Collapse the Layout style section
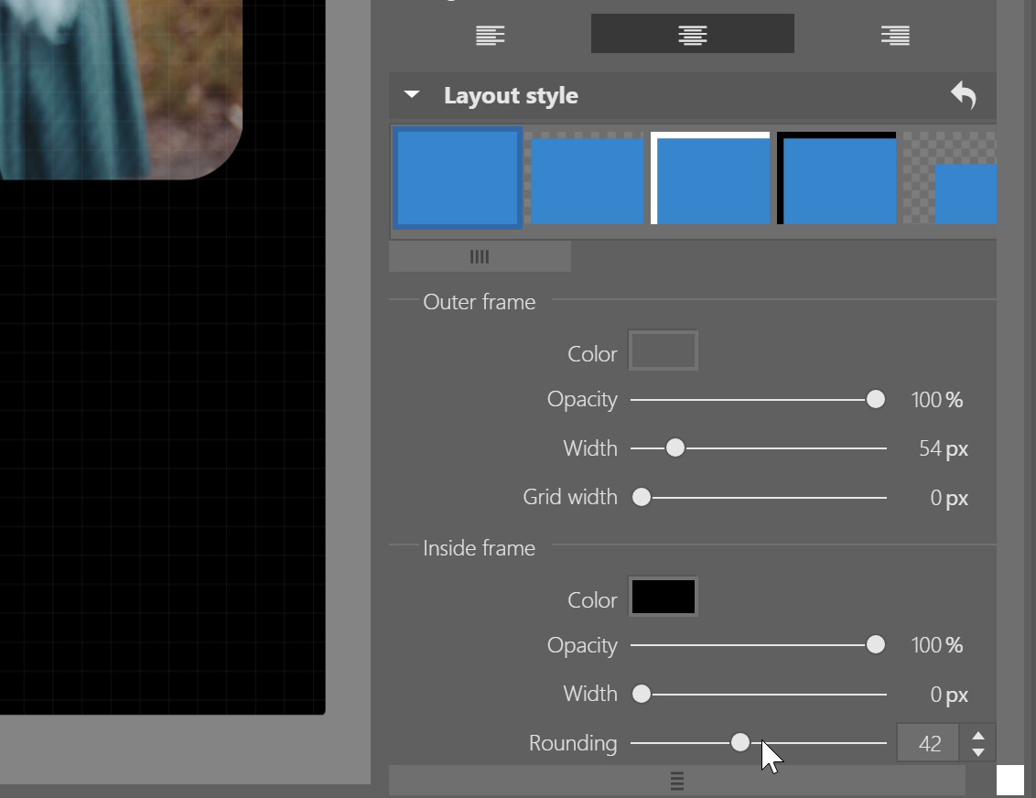Screen dimensions: 1036x798 pyautogui.click(x=412, y=95)
